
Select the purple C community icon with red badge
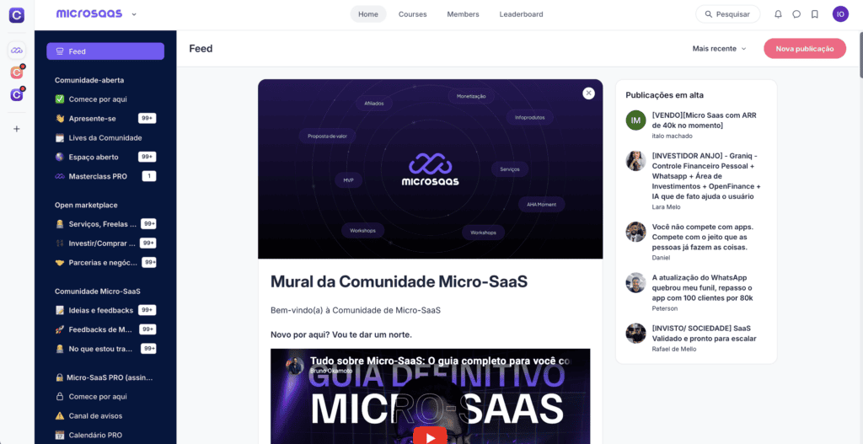tap(17, 94)
